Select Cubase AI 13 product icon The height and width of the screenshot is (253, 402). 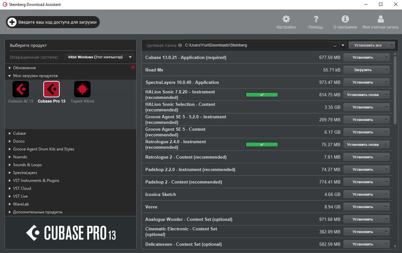(x=21, y=89)
